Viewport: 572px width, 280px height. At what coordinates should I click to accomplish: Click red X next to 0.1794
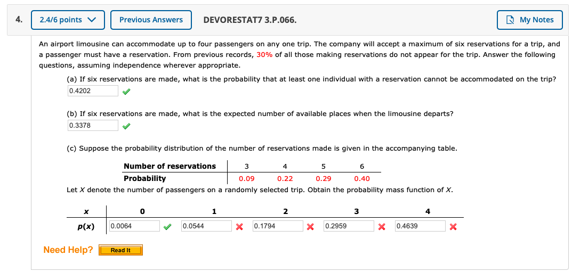click(x=310, y=227)
